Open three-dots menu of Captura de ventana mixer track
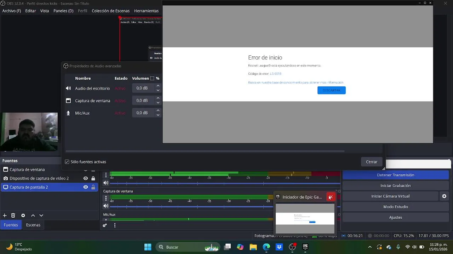 click(x=106, y=199)
